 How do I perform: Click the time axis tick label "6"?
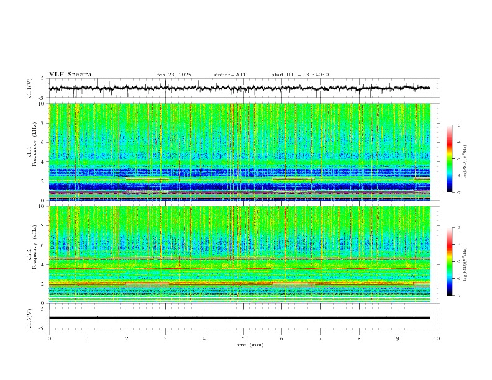(281, 338)
